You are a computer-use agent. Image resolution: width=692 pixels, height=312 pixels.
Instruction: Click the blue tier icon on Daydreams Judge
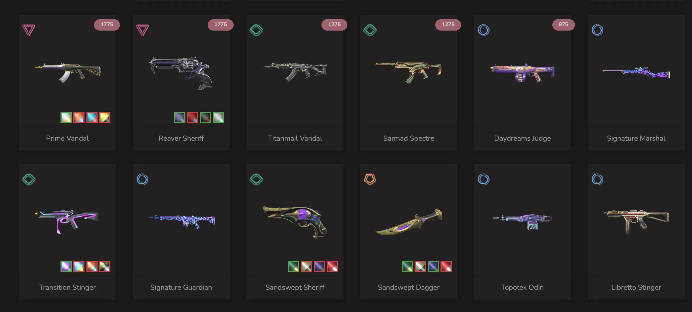coord(484,30)
